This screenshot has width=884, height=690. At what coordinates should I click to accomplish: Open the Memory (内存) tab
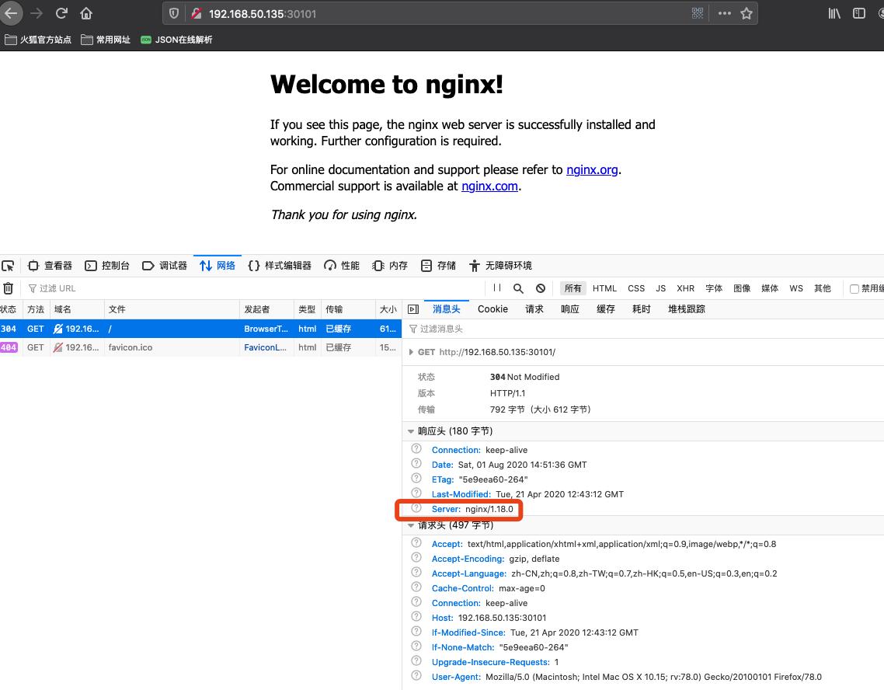[x=390, y=266]
